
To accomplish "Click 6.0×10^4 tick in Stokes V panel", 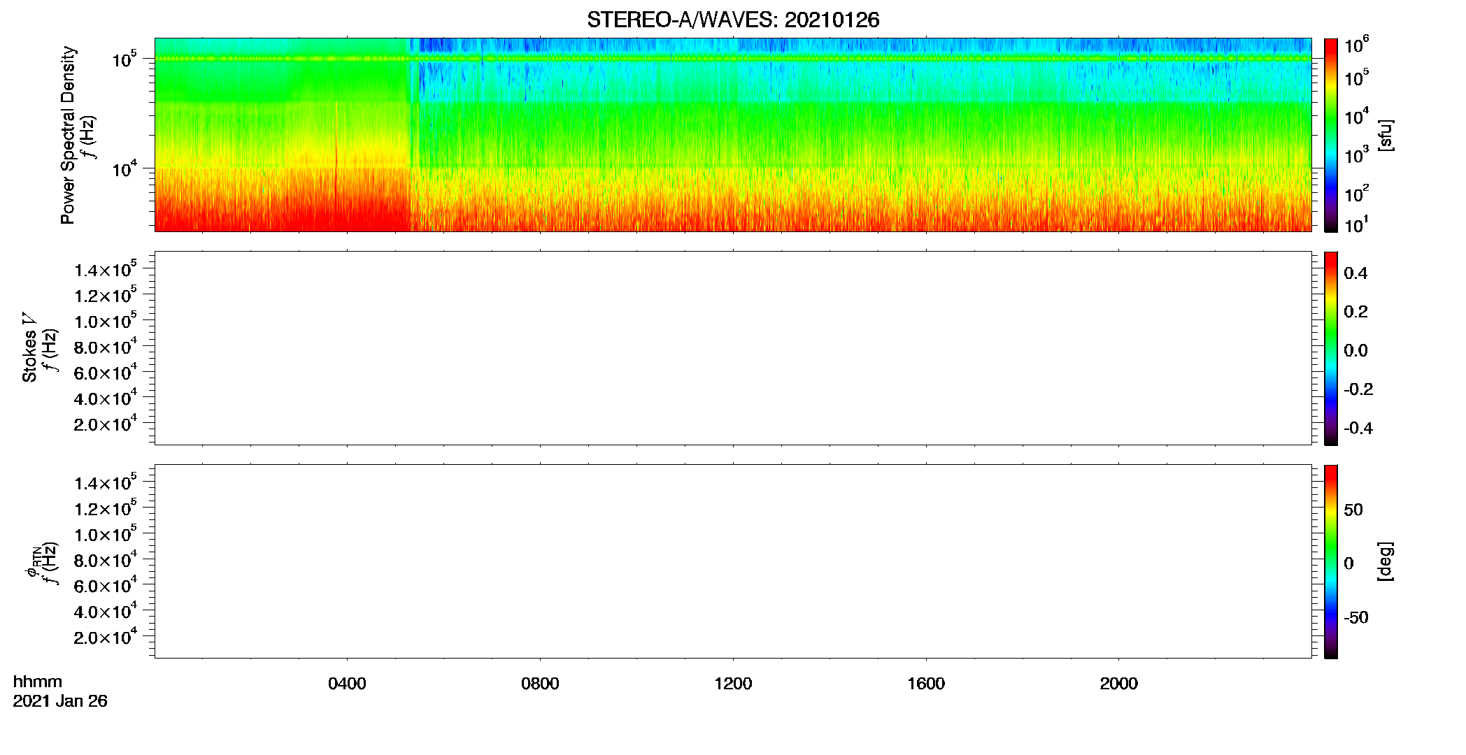I will pos(106,373).
